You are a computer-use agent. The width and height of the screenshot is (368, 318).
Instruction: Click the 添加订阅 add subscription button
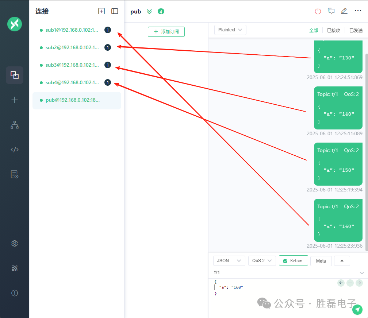click(166, 32)
